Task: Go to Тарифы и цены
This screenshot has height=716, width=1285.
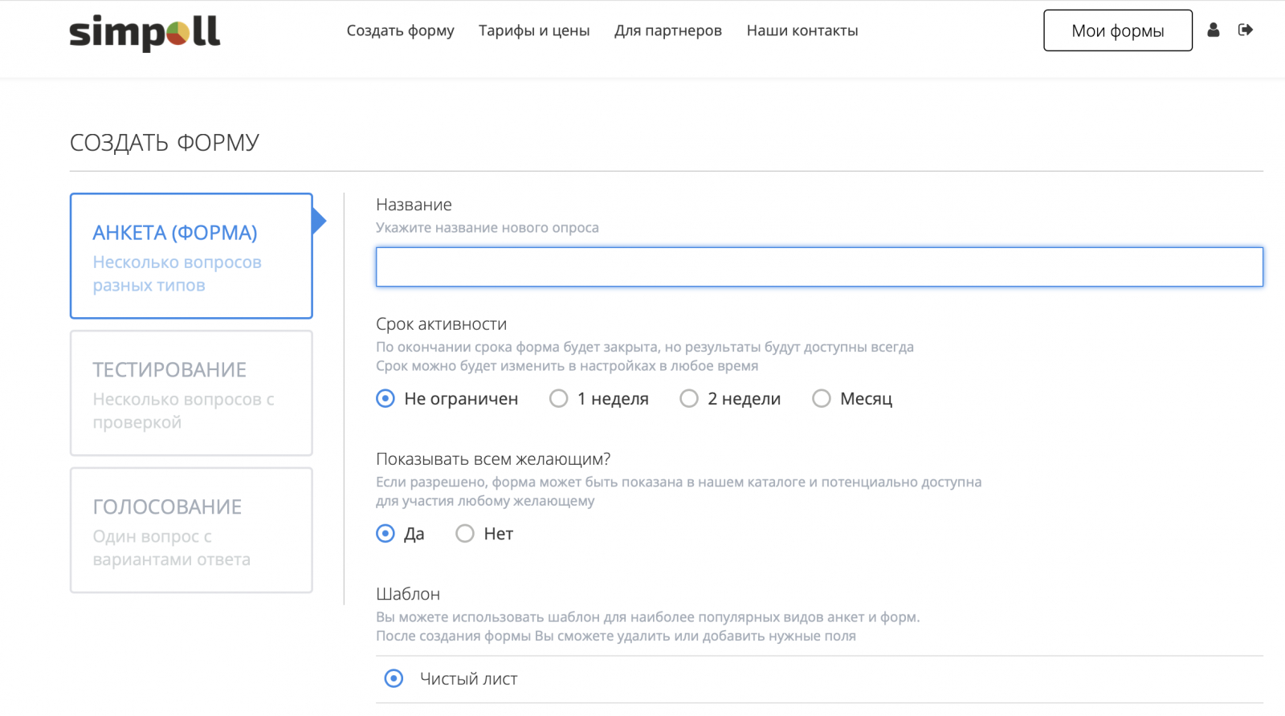Action: [x=534, y=31]
